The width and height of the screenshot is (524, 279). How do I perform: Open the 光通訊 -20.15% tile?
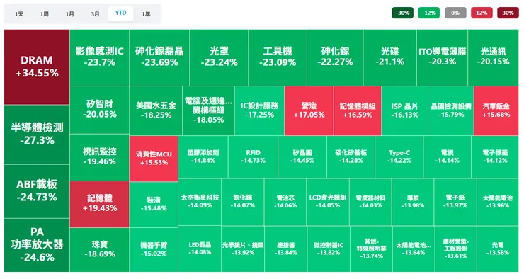[494, 57]
